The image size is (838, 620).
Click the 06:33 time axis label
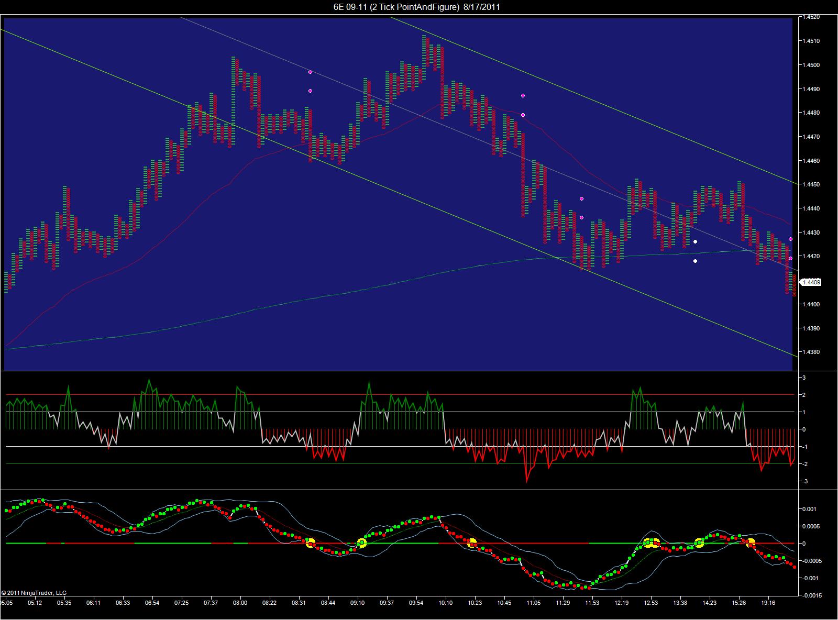(x=123, y=603)
